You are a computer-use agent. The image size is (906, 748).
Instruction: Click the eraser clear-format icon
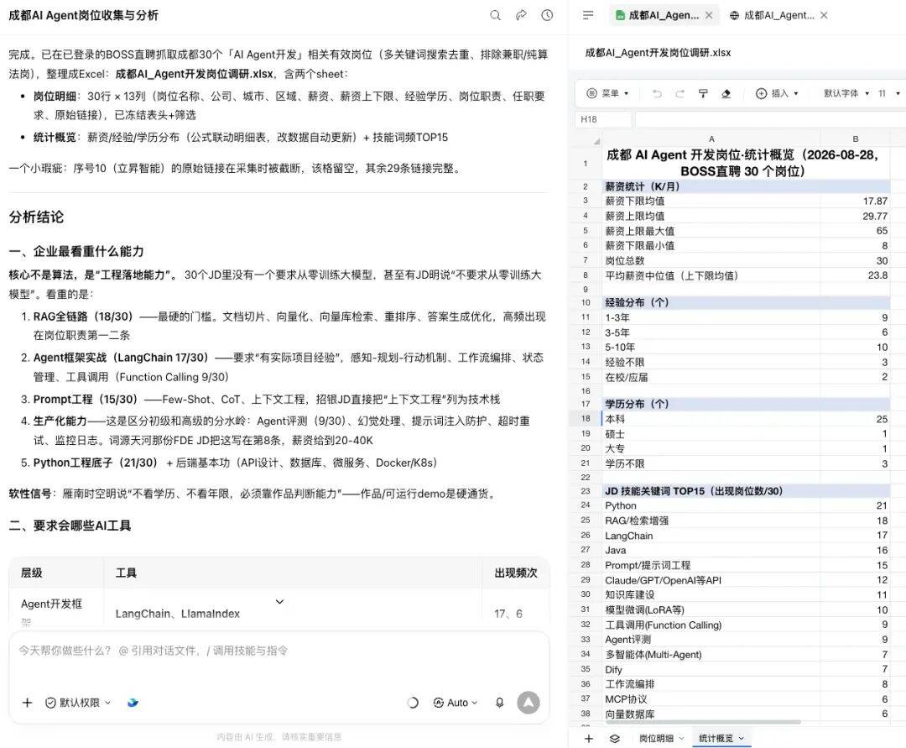(x=726, y=94)
